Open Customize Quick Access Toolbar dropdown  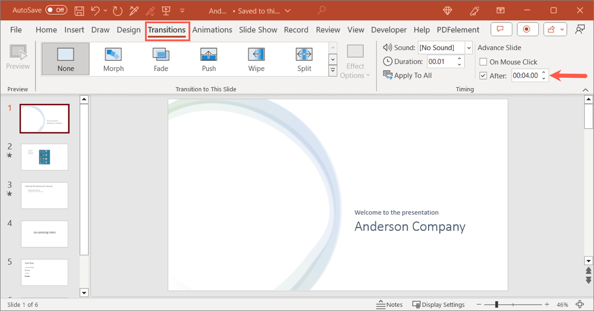(182, 10)
